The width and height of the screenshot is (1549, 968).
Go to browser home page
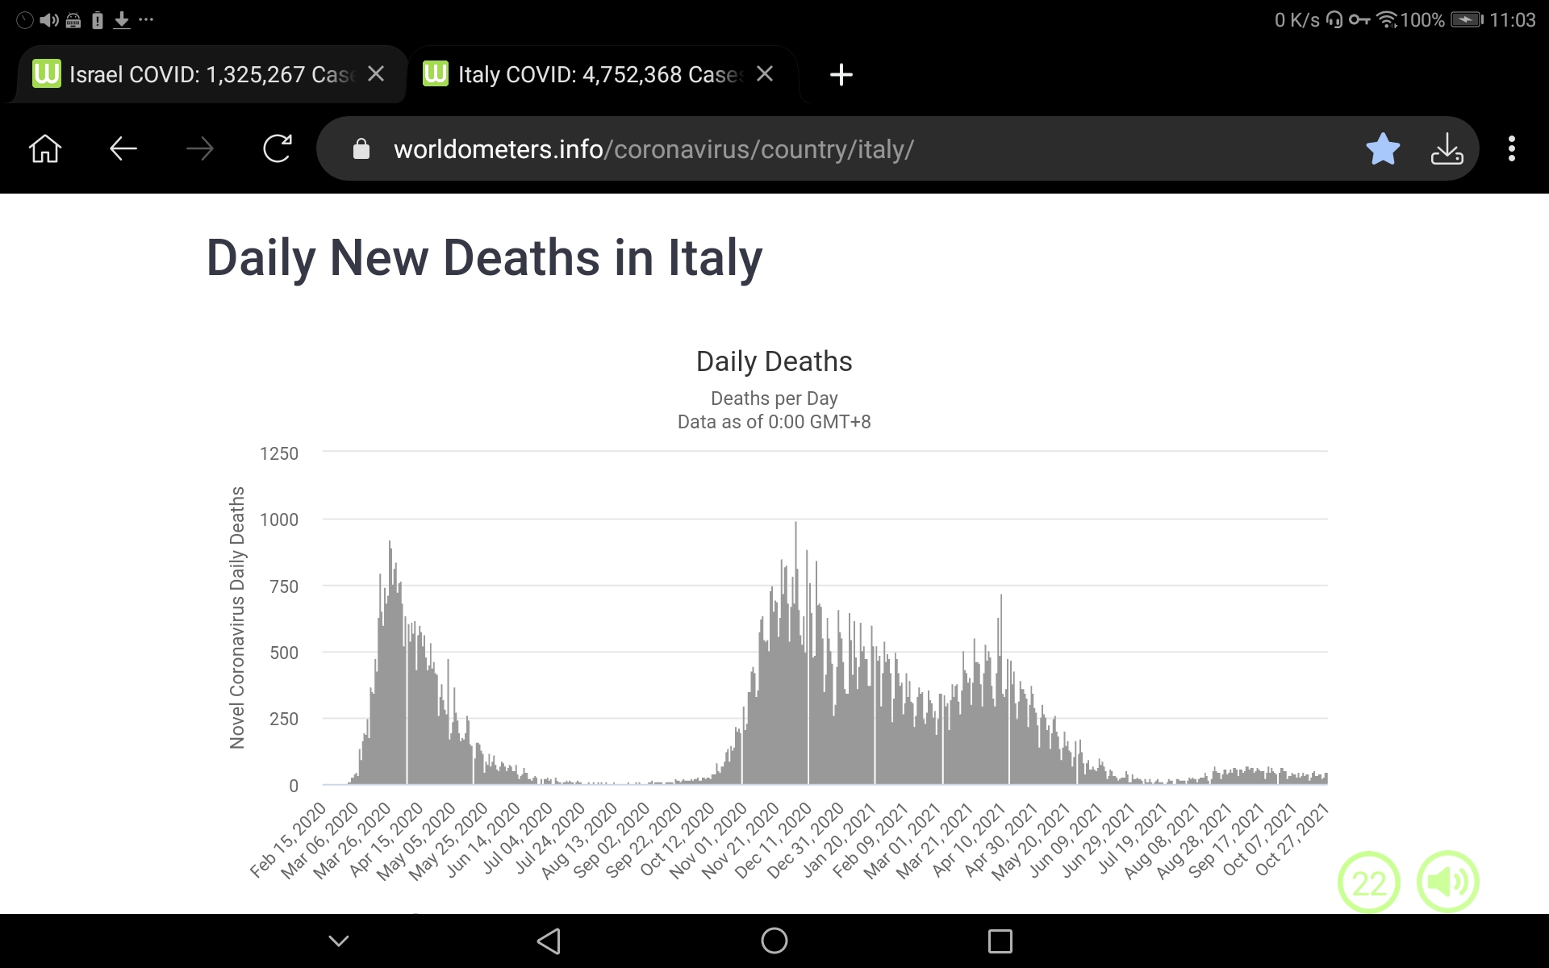[45, 149]
